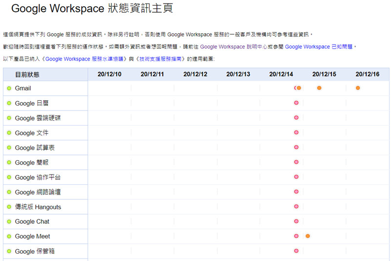Click the Google 雲端硬碟 service name
Image resolution: width=391 pixels, height=261 pixels.
click(x=38, y=118)
